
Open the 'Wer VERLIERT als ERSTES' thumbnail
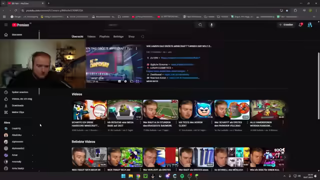(x=160, y=157)
